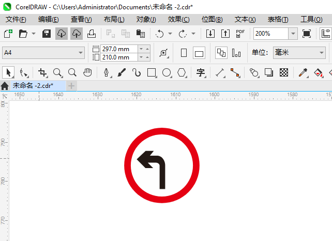Click the plus button to add a document tab
The height and width of the screenshot is (241, 332).
coord(71,86)
